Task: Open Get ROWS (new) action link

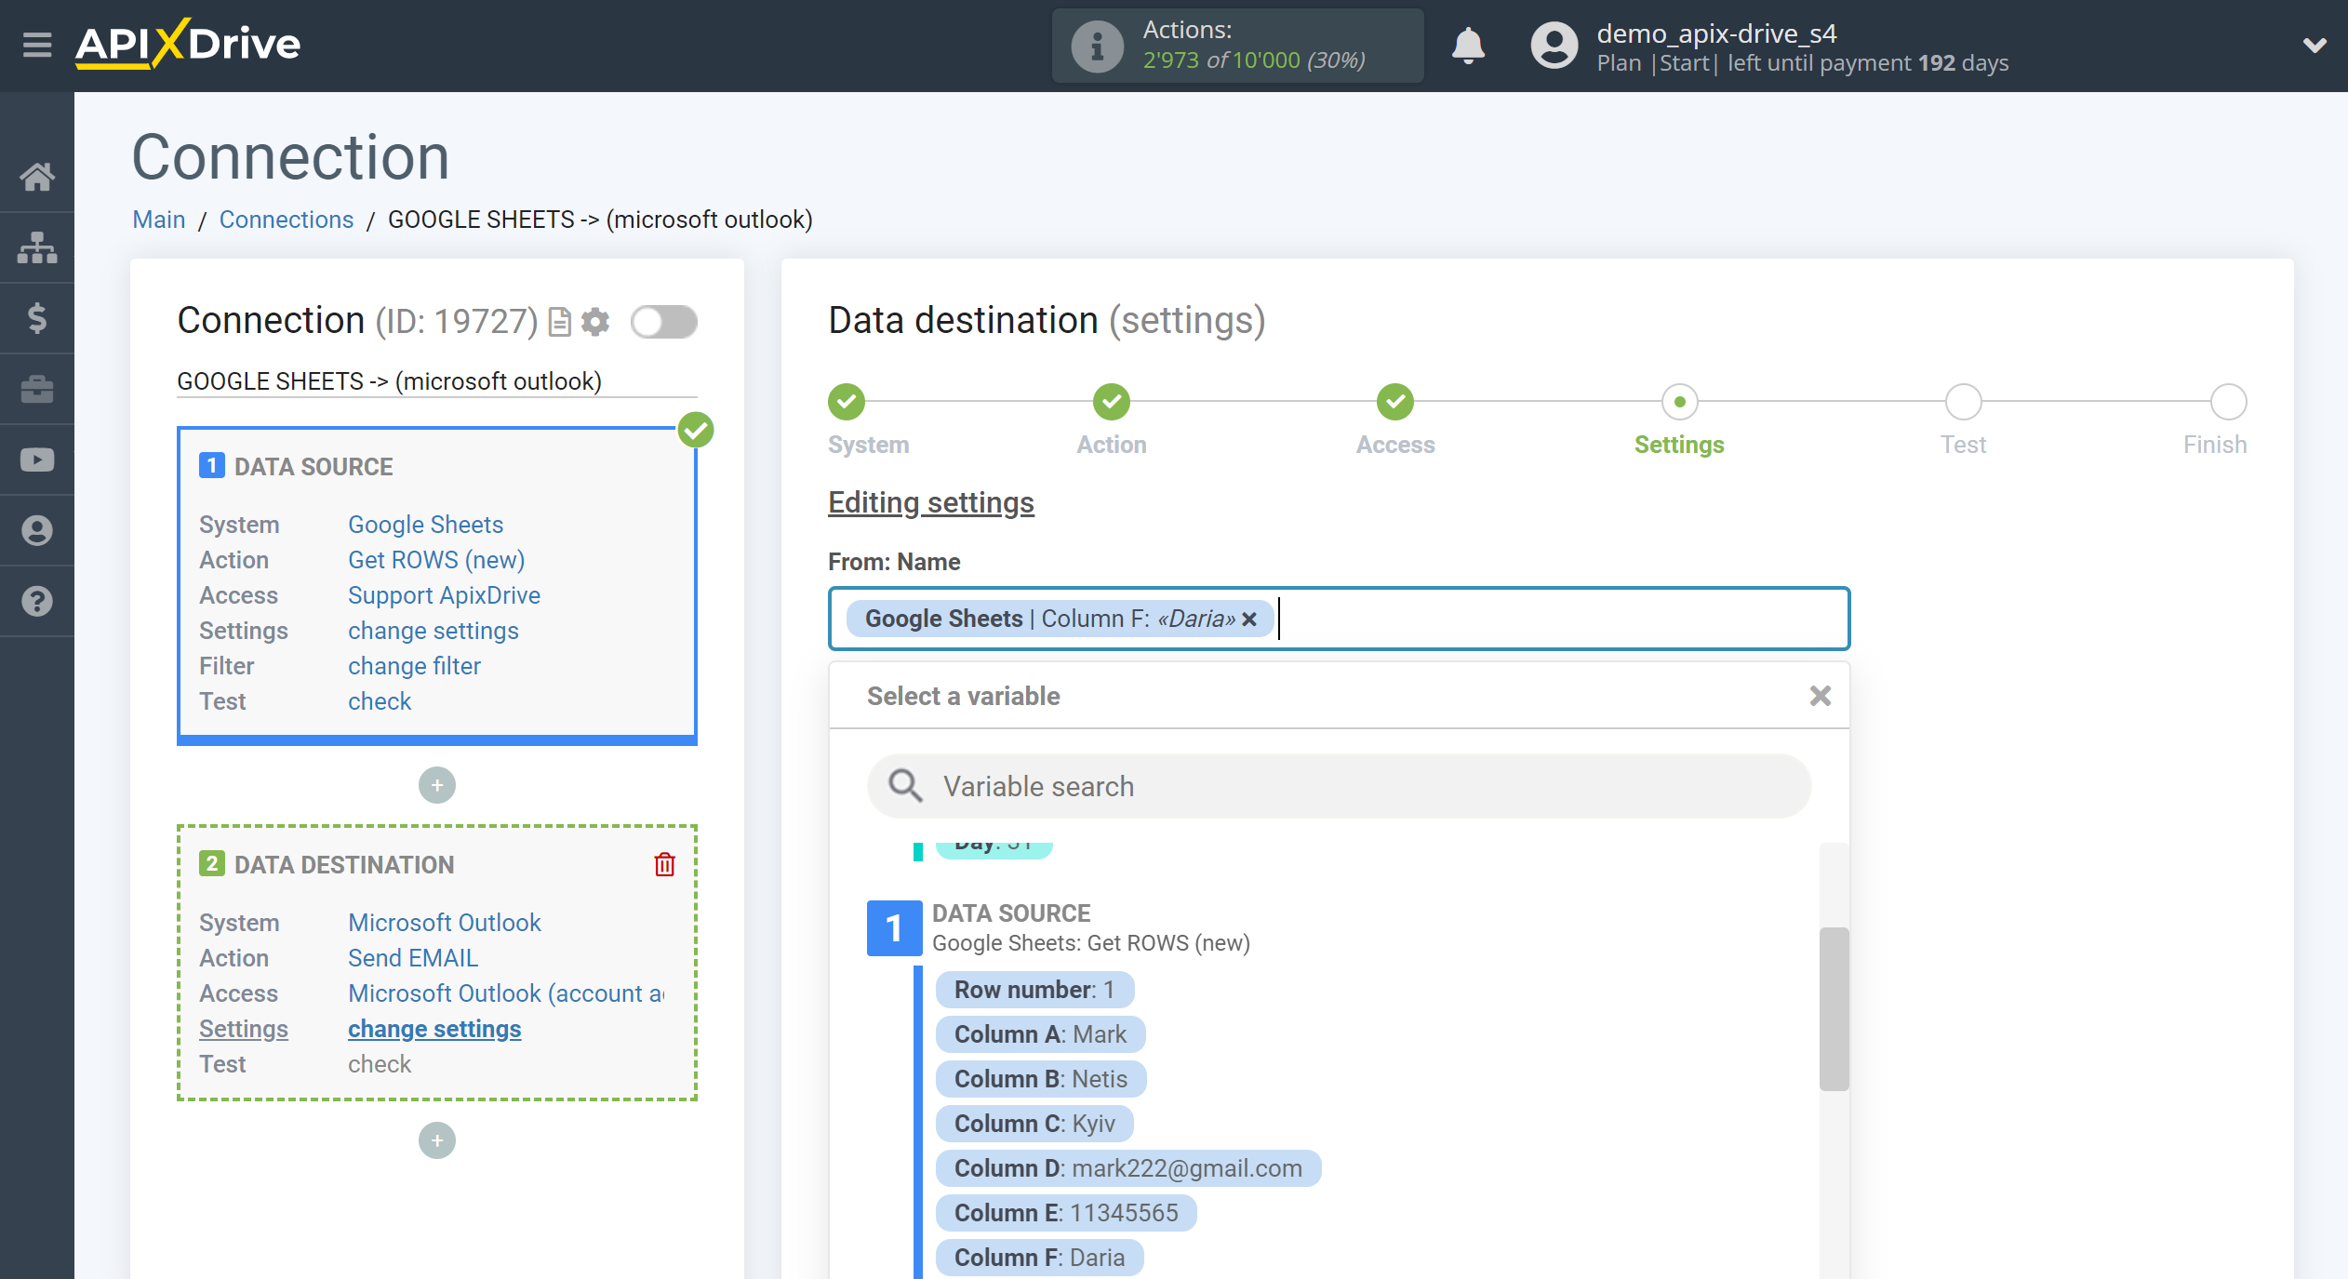Action: point(436,560)
